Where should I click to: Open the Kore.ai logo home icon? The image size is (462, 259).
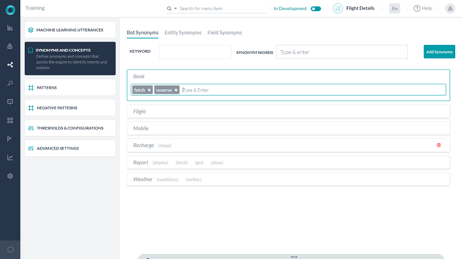pos(10,10)
